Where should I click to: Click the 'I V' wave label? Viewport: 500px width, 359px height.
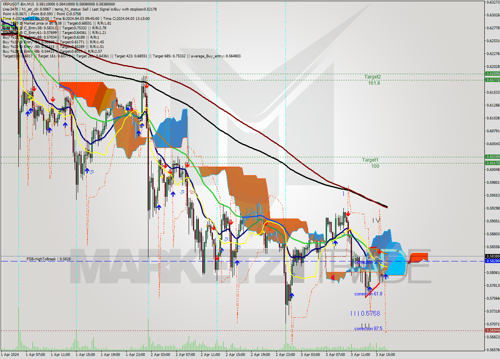click(x=376, y=220)
